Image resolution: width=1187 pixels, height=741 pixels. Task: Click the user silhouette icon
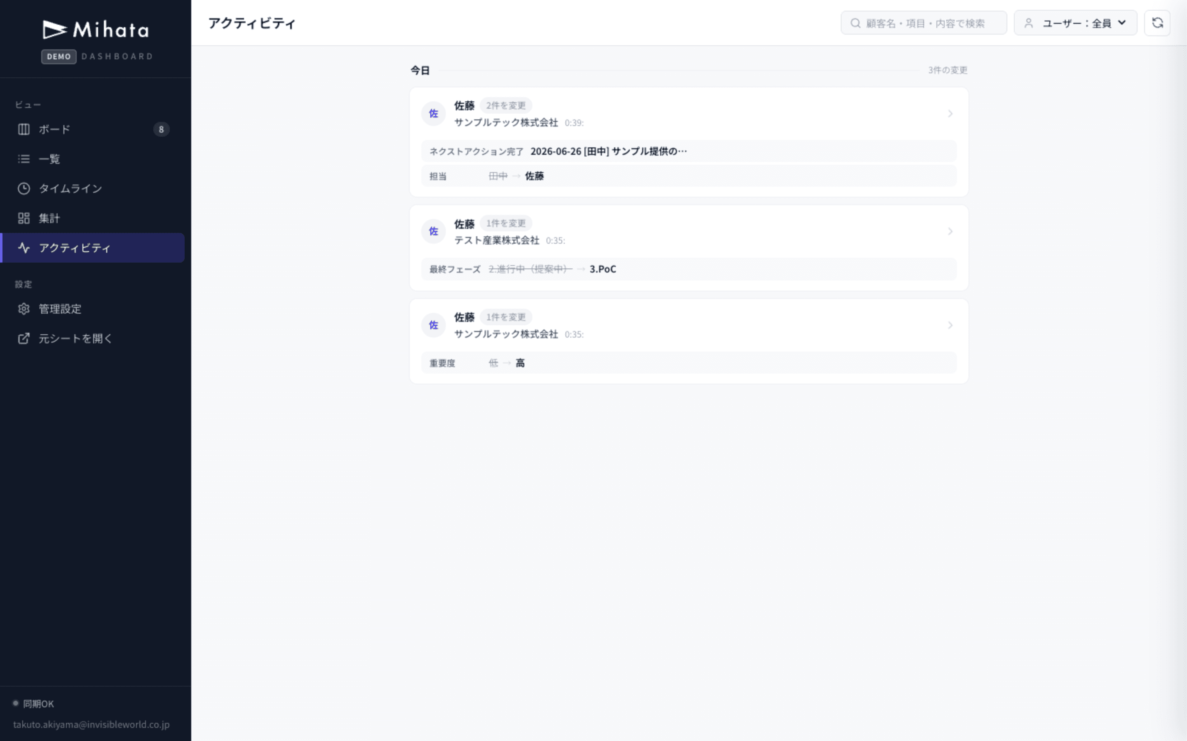pyautogui.click(x=1029, y=23)
